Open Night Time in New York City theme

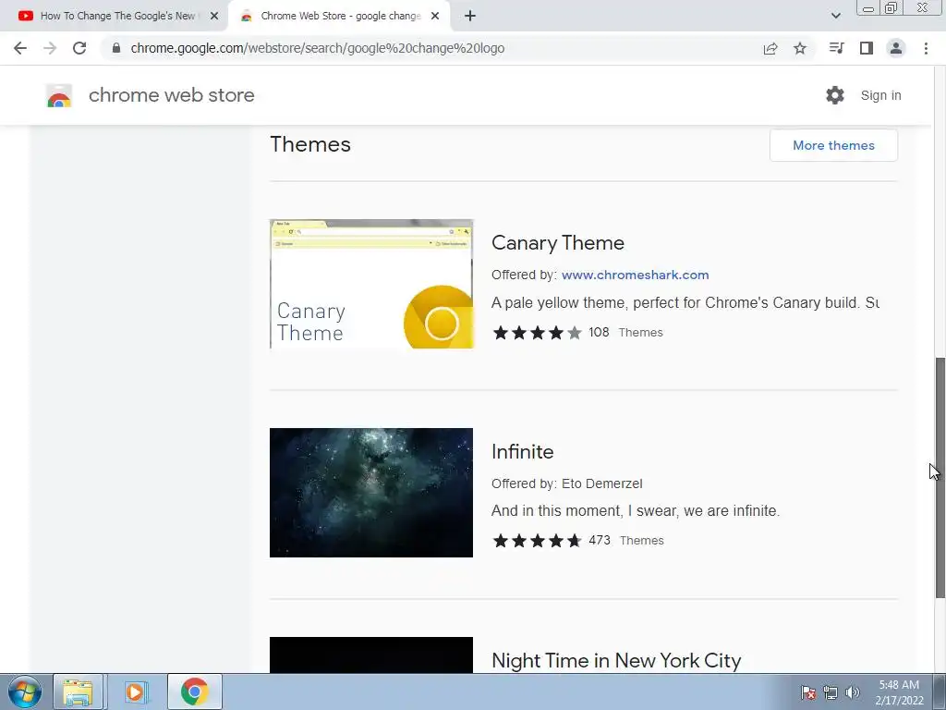(x=616, y=660)
